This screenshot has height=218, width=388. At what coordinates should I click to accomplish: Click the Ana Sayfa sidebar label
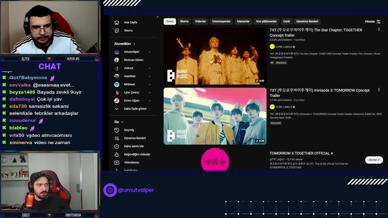coord(131,22)
